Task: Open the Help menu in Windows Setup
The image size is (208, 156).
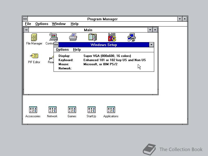Action: pyautogui.click(x=77, y=50)
